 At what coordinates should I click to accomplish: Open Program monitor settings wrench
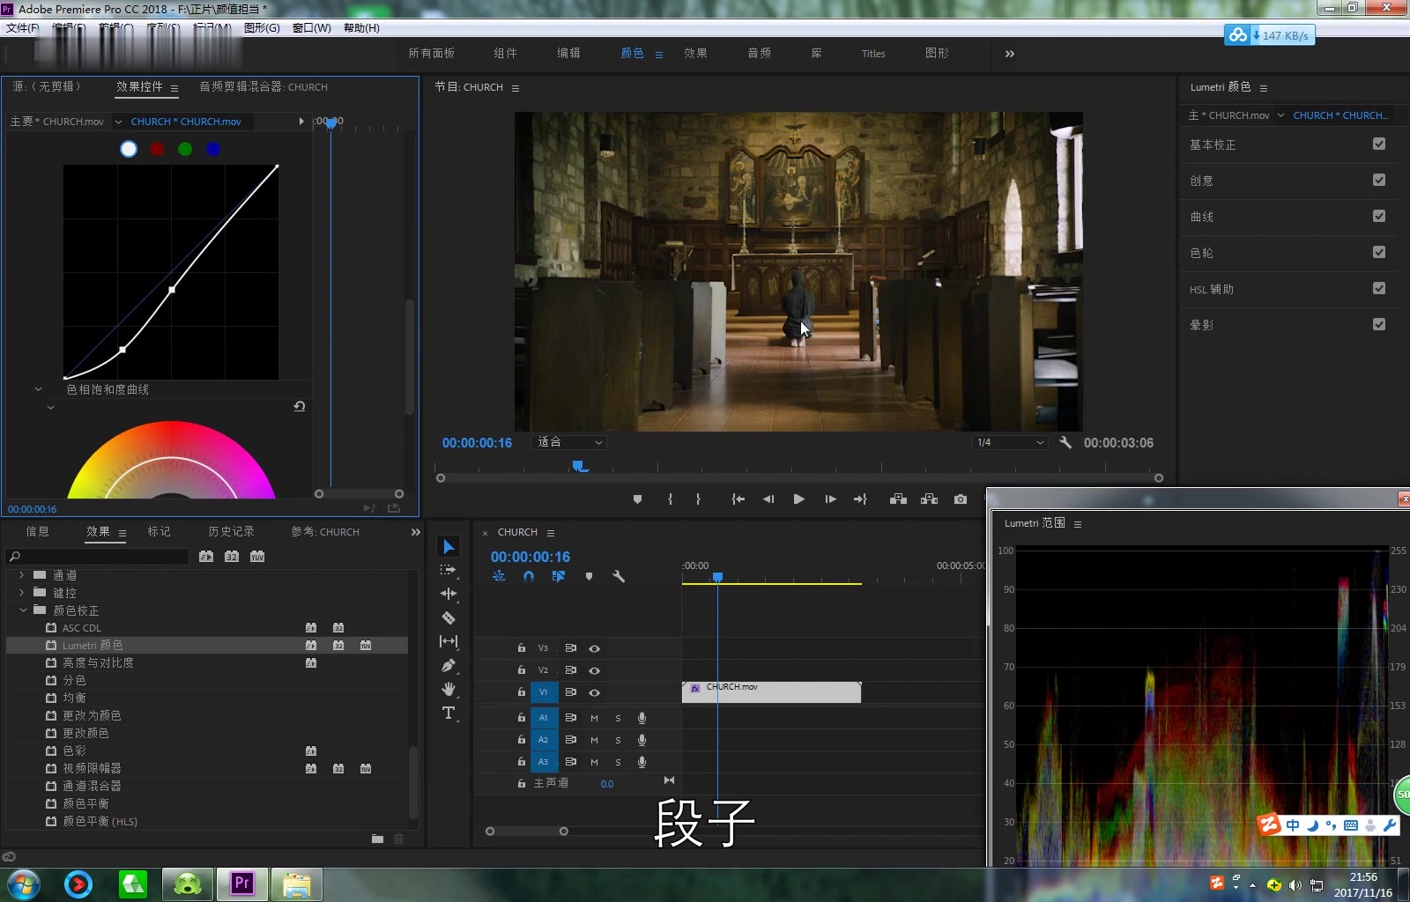pyautogui.click(x=1065, y=442)
